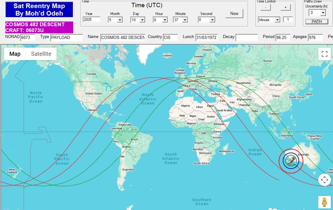Viewport: 333px width, 210px height.
Task: Click the satellite icon over Australia
Action: [291, 161]
